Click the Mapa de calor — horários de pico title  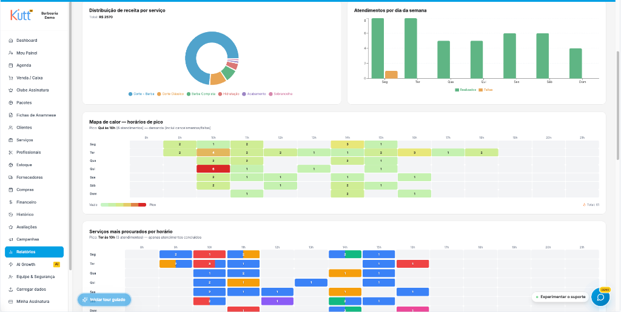[x=126, y=122]
